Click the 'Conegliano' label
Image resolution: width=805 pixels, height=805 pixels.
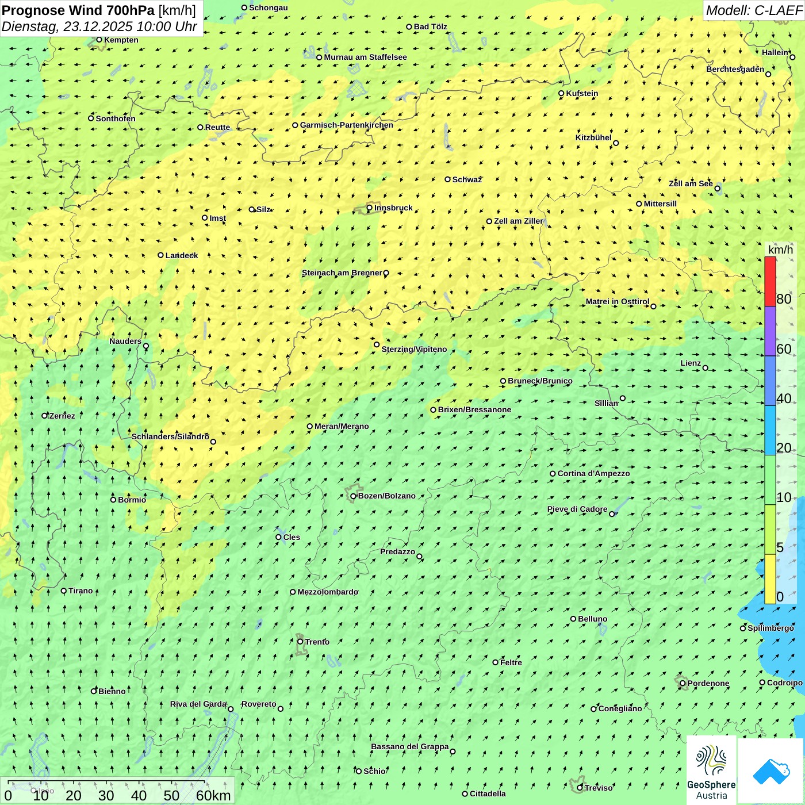click(x=620, y=708)
